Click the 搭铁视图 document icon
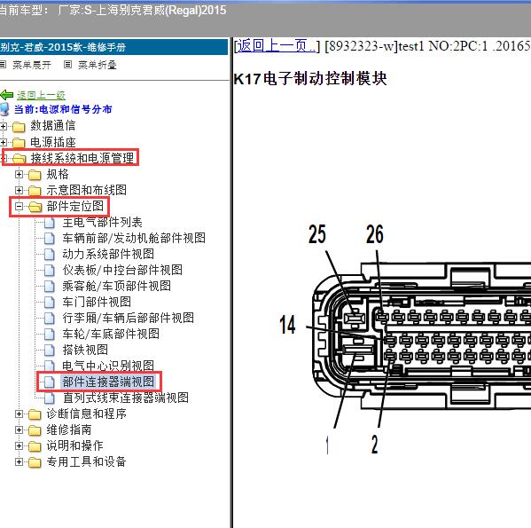 point(50,351)
